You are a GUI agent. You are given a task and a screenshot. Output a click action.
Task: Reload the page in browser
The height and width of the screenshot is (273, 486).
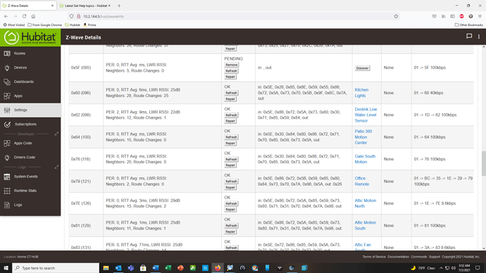(x=24, y=16)
